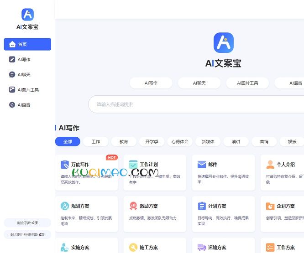Open AI语音 in the sidebar
This screenshot has height=253, width=304.
27,105
